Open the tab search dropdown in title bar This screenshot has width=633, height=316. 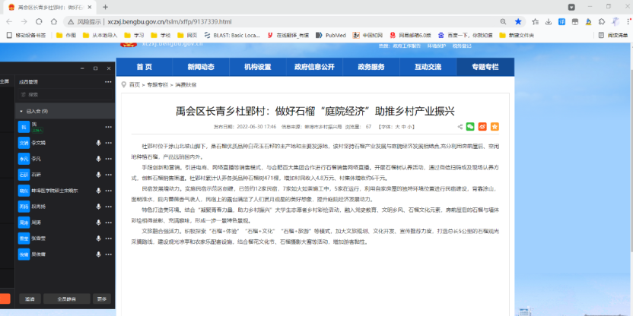point(571,7)
